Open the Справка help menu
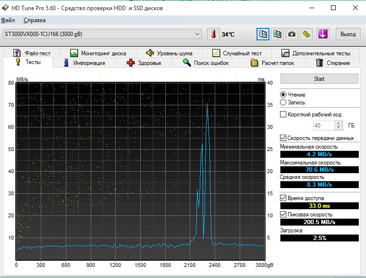This screenshot has width=366, height=278. tap(35, 20)
